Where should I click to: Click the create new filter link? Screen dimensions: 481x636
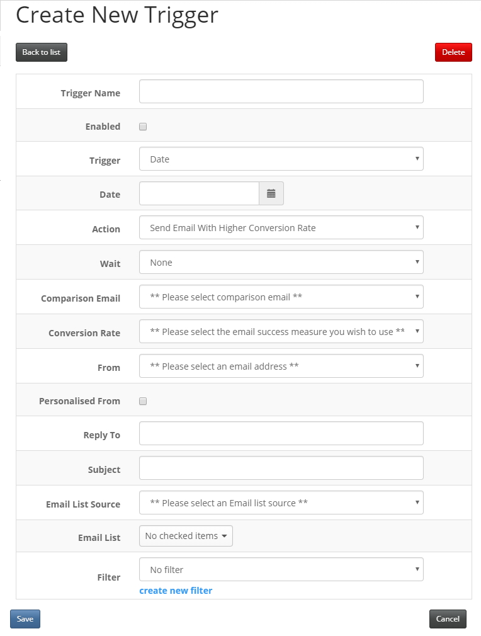(x=175, y=590)
